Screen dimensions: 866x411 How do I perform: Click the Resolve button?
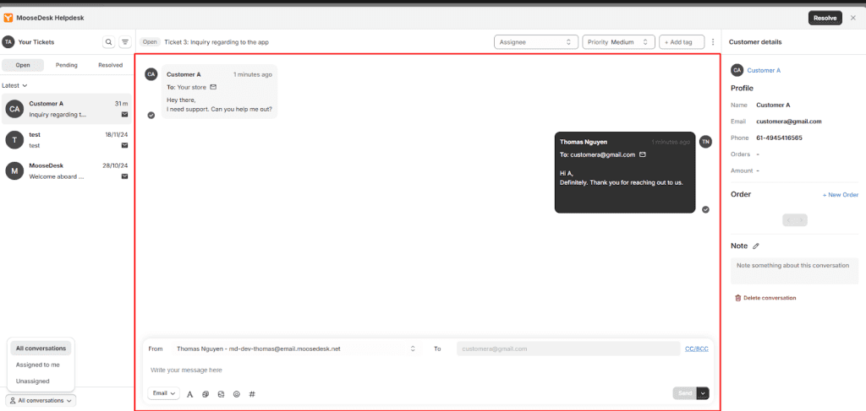[x=825, y=19]
